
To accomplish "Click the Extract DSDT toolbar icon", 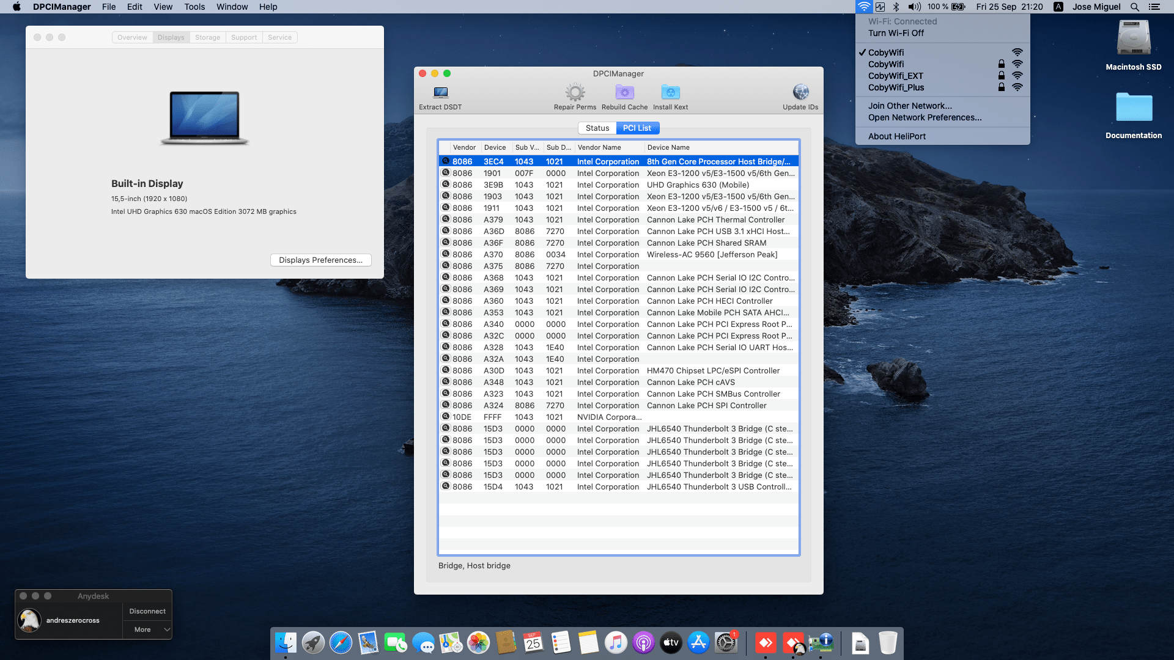I will coord(440,93).
